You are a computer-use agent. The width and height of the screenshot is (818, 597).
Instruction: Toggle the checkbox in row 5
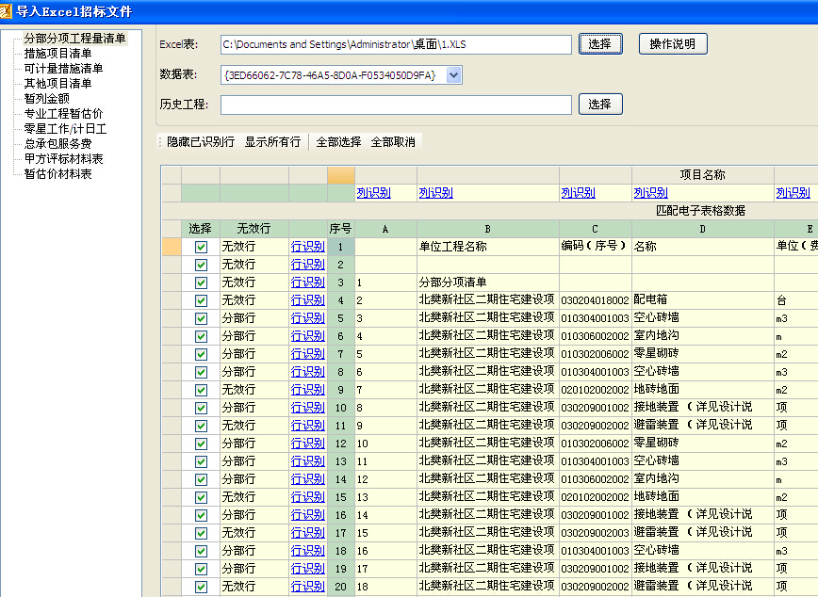pos(201,318)
